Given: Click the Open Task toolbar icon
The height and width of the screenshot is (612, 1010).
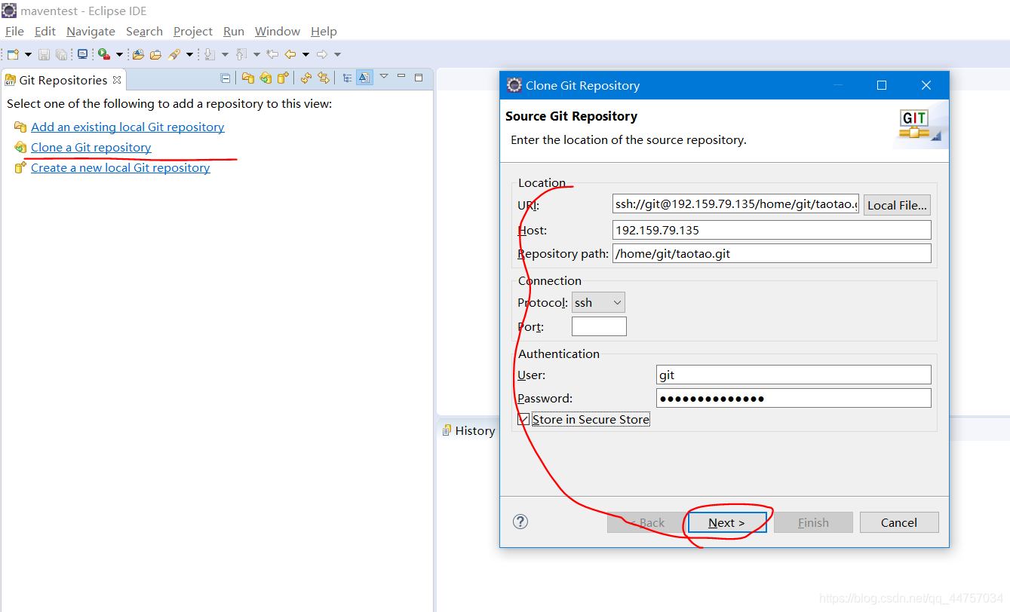Looking at the screenshot, I should (155, 54).
